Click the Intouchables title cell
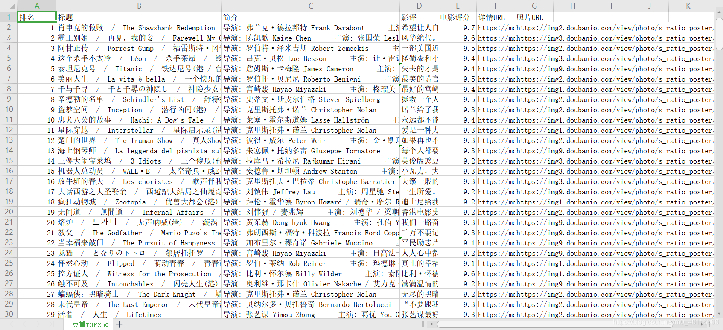The width and height of the screenshot is (723, 330). pos(139,284)
